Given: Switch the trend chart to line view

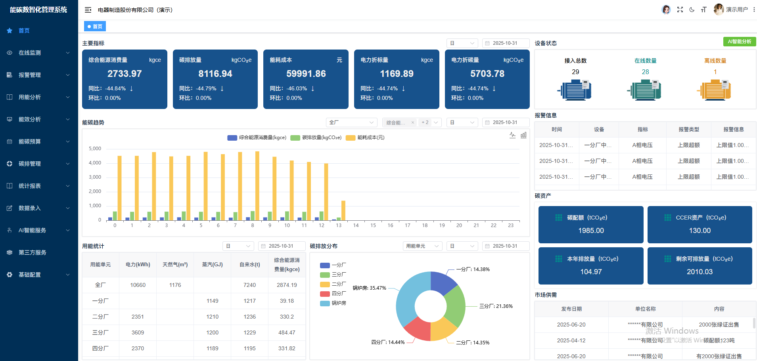Looking at the screenshot, I should (512, 135).
